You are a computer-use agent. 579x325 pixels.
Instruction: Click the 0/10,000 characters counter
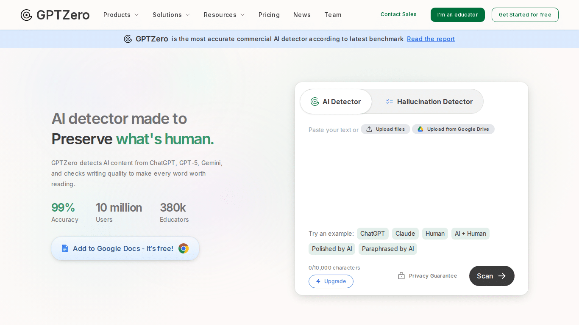pyautogui.click(x=334, y=268)
